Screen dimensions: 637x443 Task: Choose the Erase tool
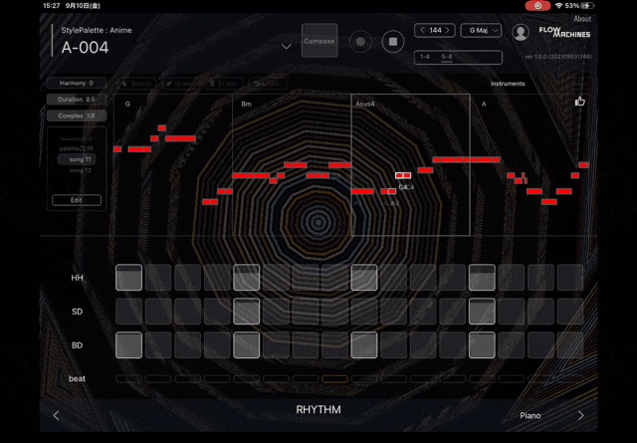224,84
